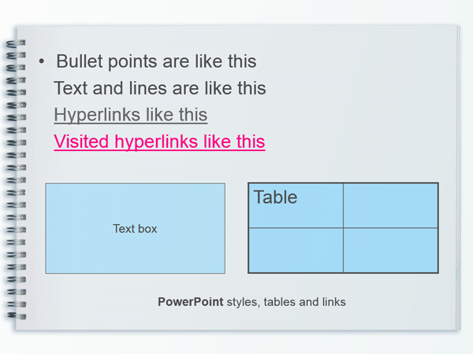Click the table cell containing 'Table'
The height and width of the screenshot is (354, 473).
pyautogui.click(x=296, y=205)
